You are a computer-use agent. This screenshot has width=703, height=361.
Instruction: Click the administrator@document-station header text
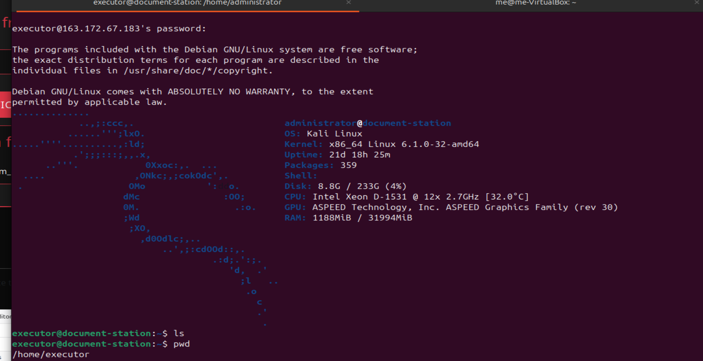368,123
